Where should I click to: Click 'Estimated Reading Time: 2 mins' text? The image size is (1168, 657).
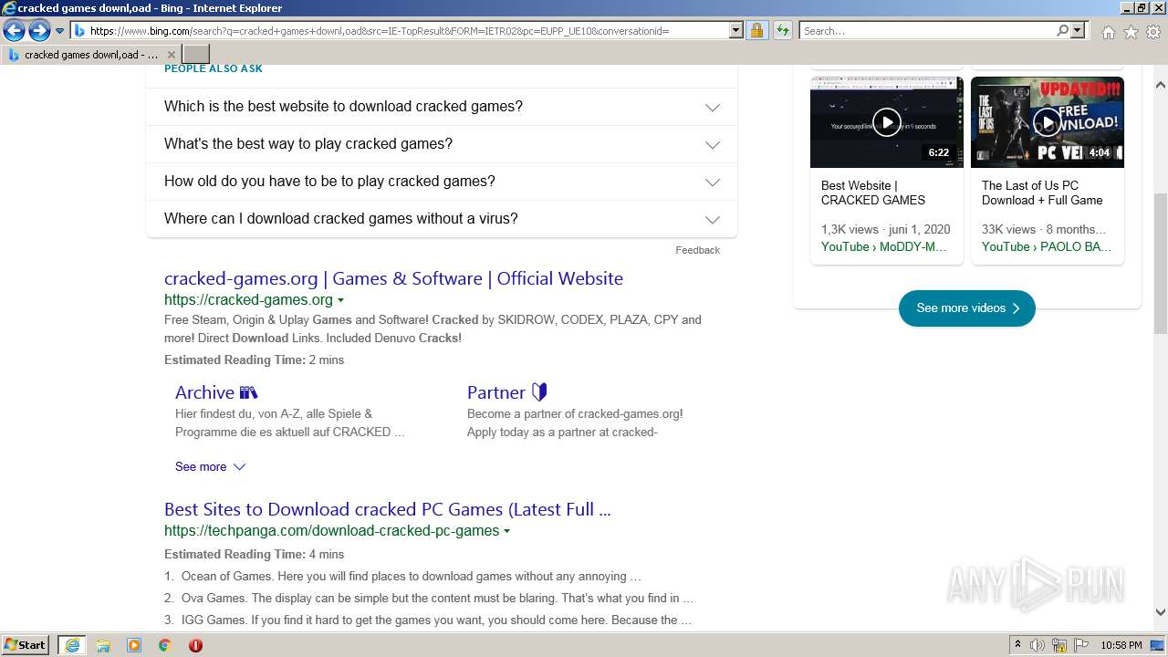[254, 360]
